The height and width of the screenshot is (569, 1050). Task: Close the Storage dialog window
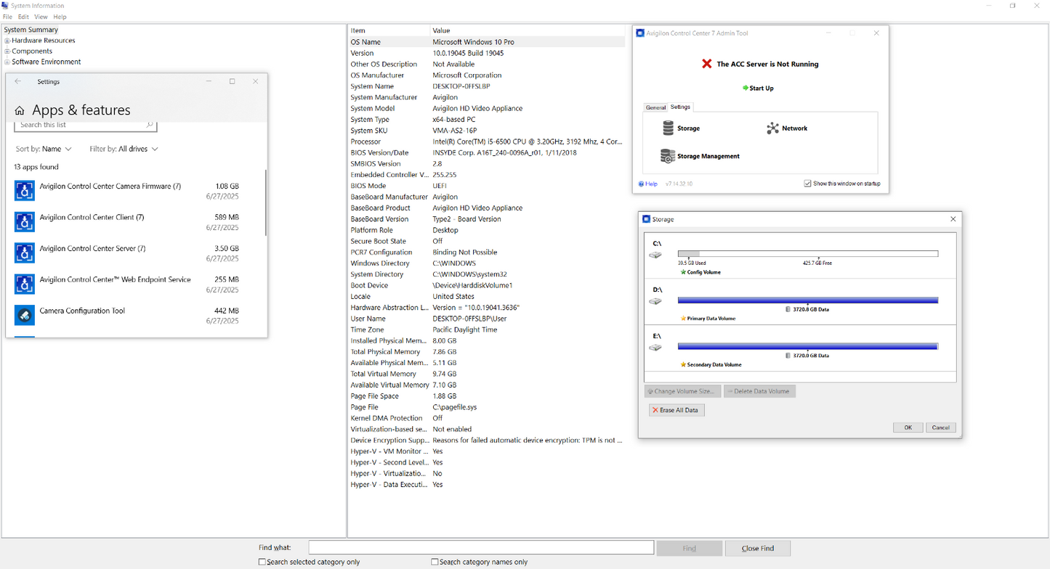[953, 219]
